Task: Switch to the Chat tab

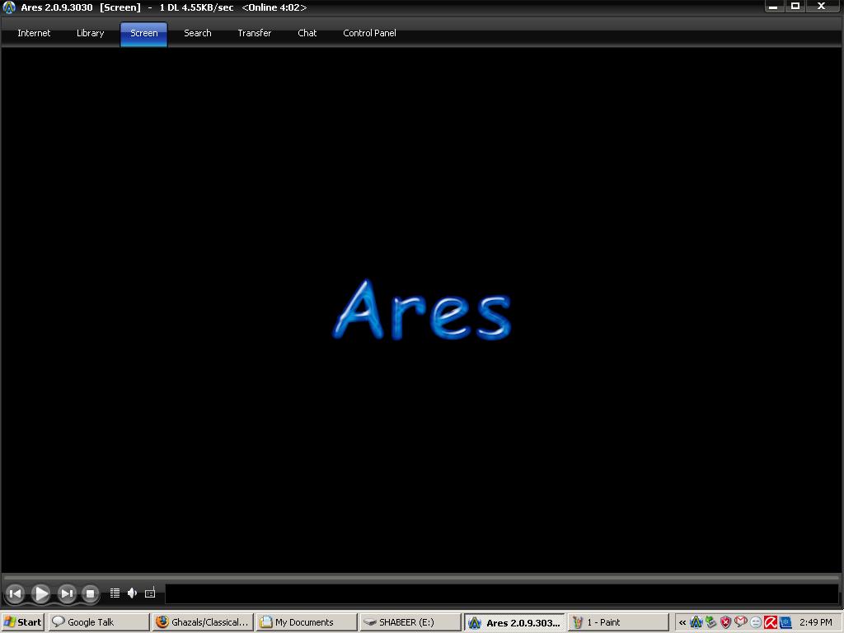Action: (x=307, y=33)
